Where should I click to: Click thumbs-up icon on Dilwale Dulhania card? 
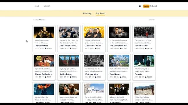point(46,77)
